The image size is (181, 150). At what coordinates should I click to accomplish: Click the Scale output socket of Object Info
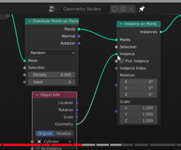click(x=77, y=117)
